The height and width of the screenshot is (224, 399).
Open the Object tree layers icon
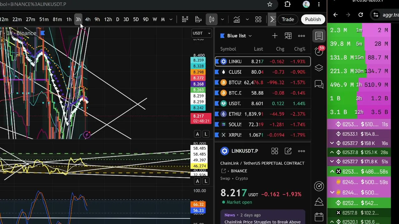[319, 68]
